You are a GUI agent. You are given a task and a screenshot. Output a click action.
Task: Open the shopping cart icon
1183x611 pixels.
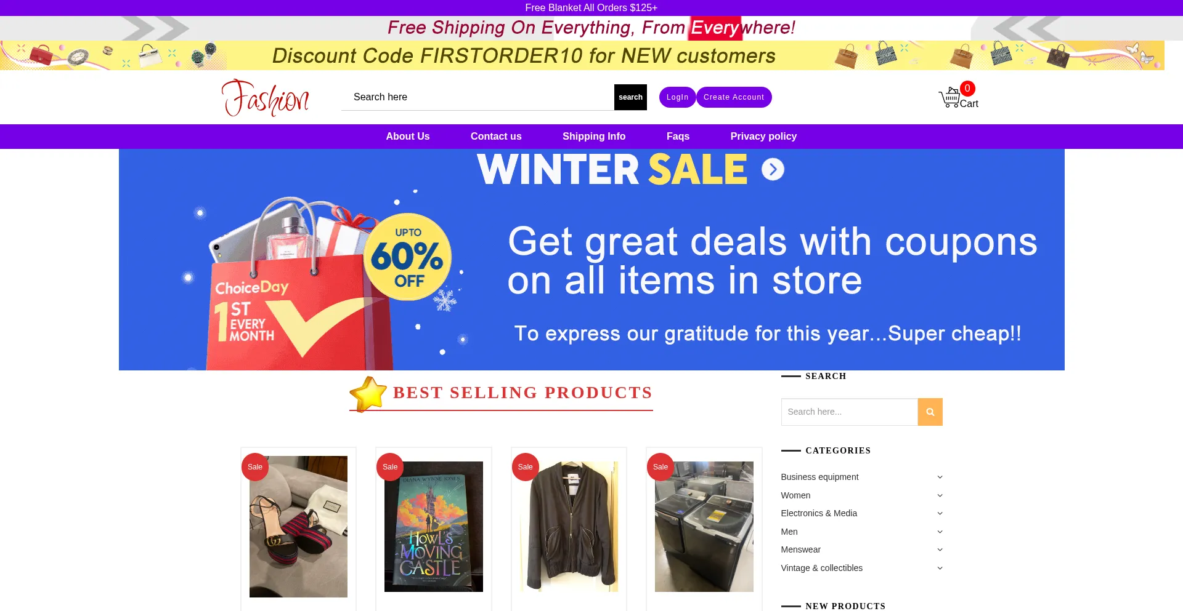pyautogui.click(x=949, y=98)
